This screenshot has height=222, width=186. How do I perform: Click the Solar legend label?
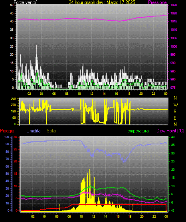51,131
